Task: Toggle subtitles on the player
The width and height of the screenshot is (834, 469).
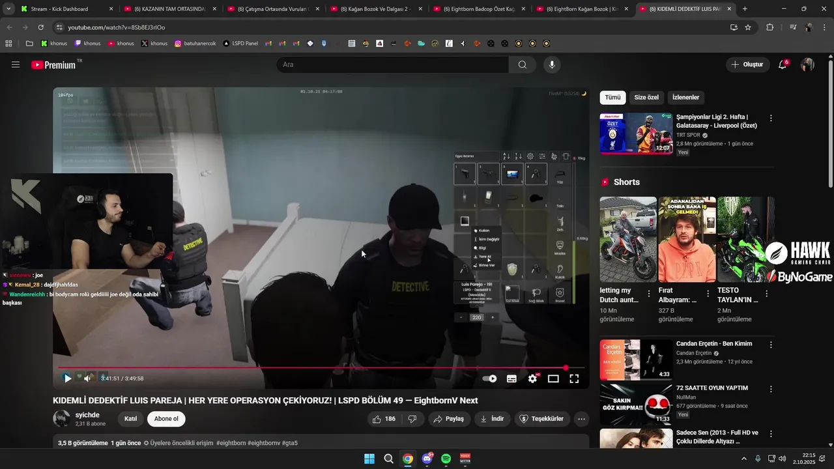Action: [511, 378]
